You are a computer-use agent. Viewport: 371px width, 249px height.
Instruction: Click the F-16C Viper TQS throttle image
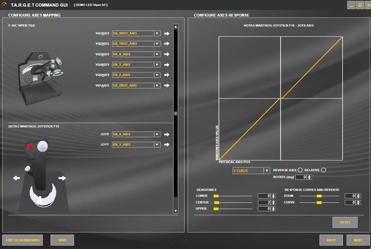[41, 78]
